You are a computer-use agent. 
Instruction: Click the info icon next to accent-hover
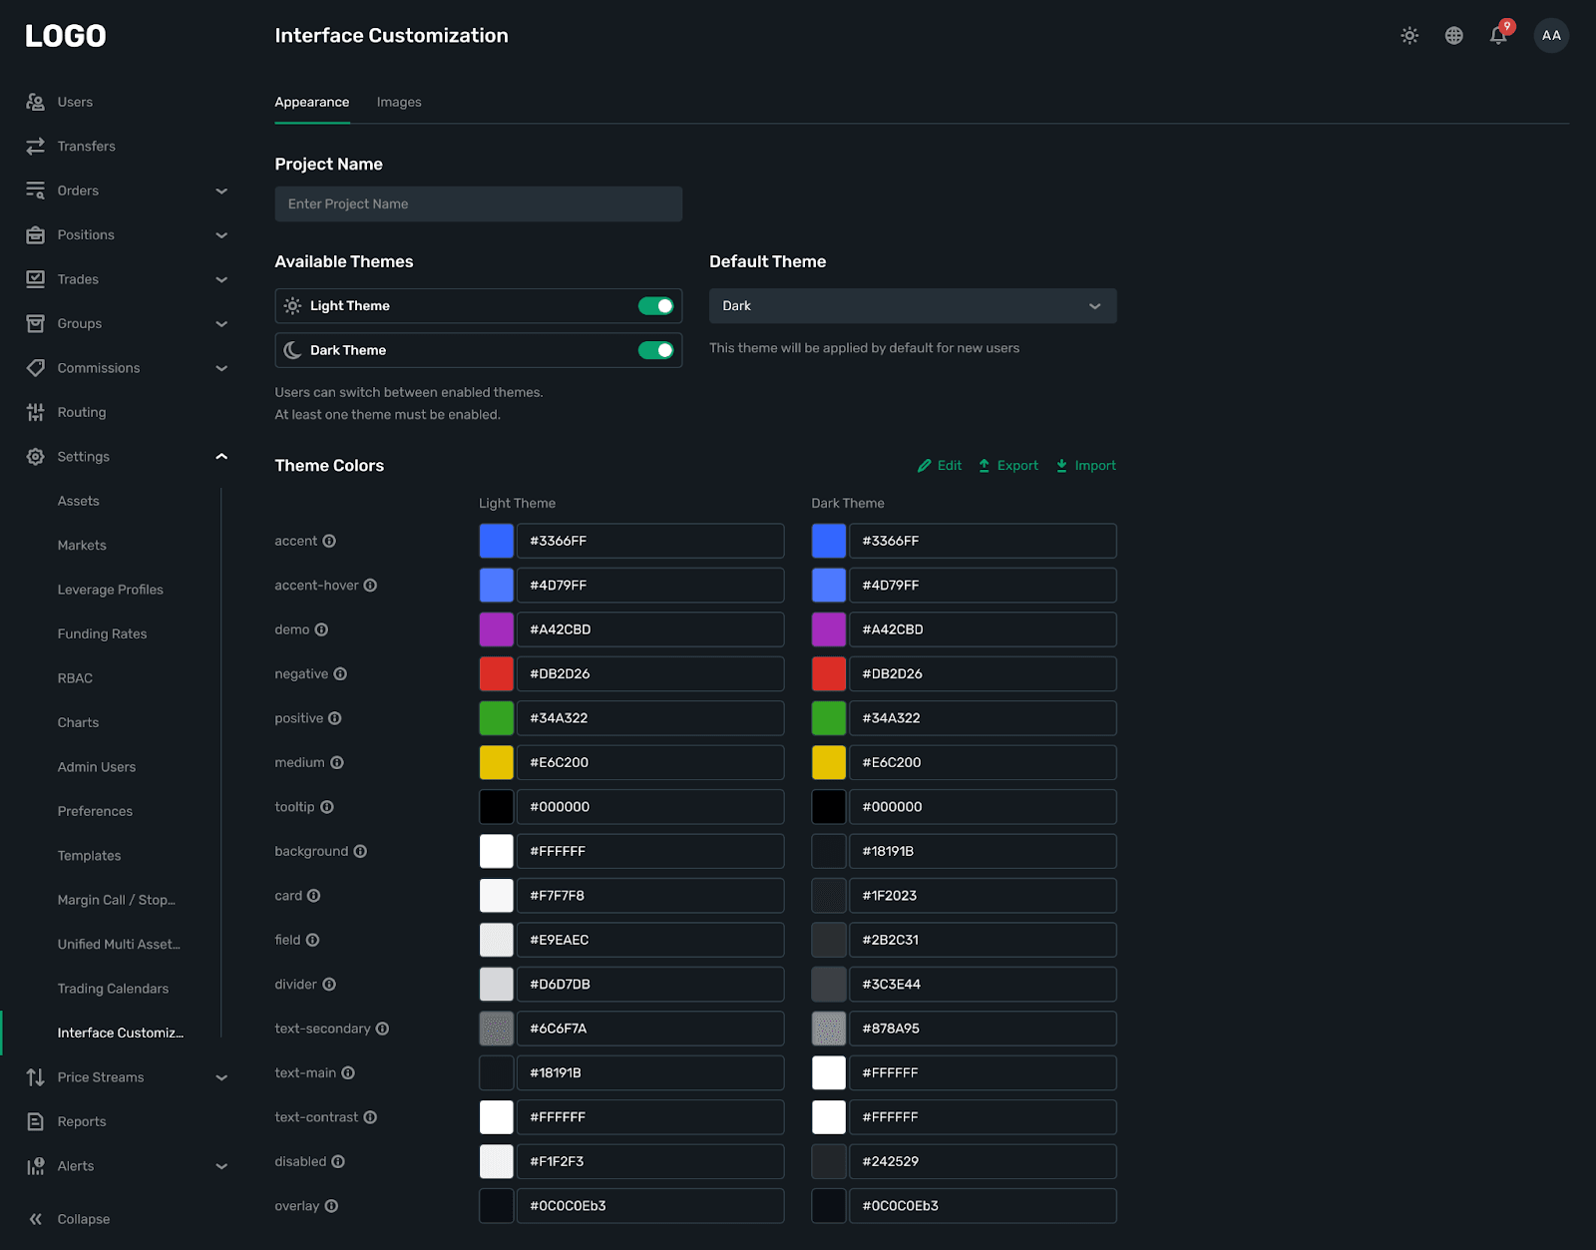coord(371,586)
